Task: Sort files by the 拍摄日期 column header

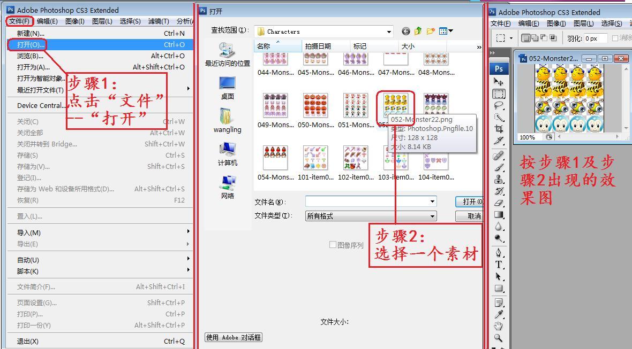Action: point(326,46)
